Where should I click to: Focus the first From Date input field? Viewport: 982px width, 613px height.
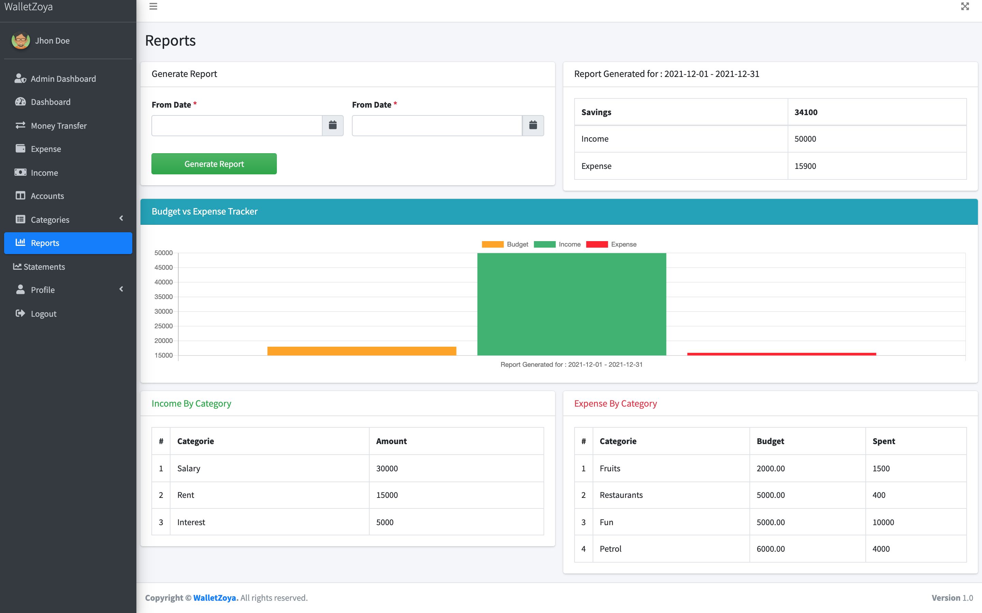click(x=237, y=125)
